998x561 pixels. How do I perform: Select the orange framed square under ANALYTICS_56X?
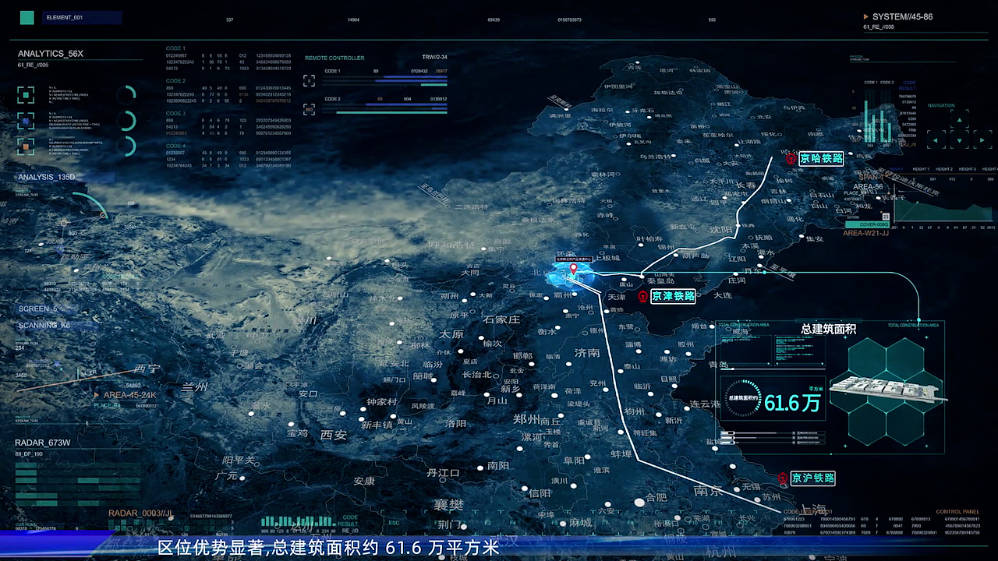point(27,145)
